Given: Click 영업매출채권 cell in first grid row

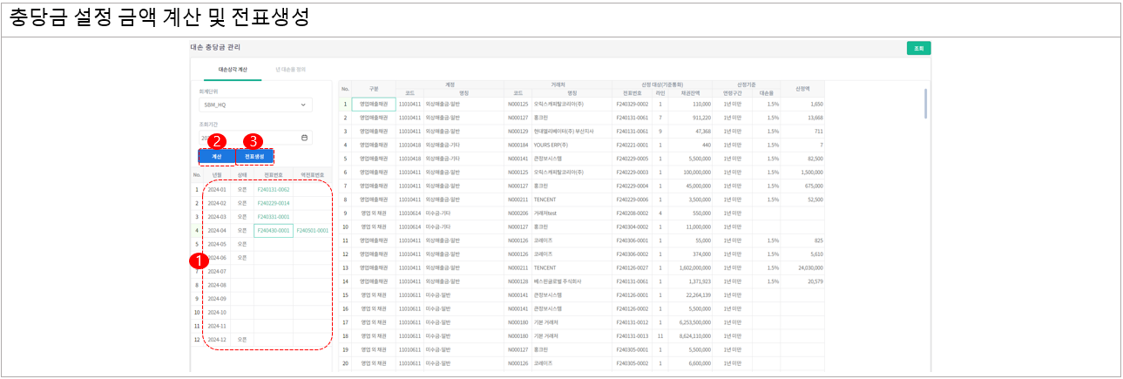Looking at the screenshot, I should pos(373,104).
